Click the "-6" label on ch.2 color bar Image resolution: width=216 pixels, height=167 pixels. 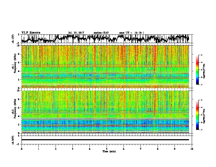coord(201,122)
